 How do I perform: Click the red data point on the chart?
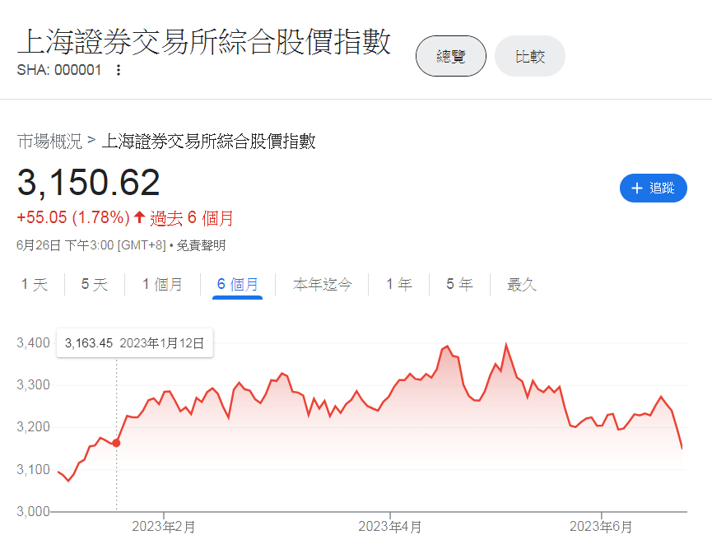click(116, 443)
